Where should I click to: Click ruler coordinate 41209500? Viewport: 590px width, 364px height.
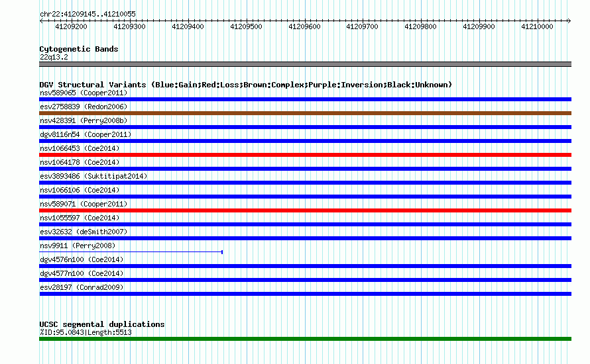point(246,26)
